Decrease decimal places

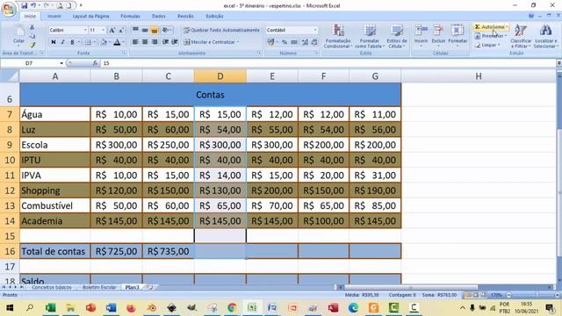[x=314, y=42]
